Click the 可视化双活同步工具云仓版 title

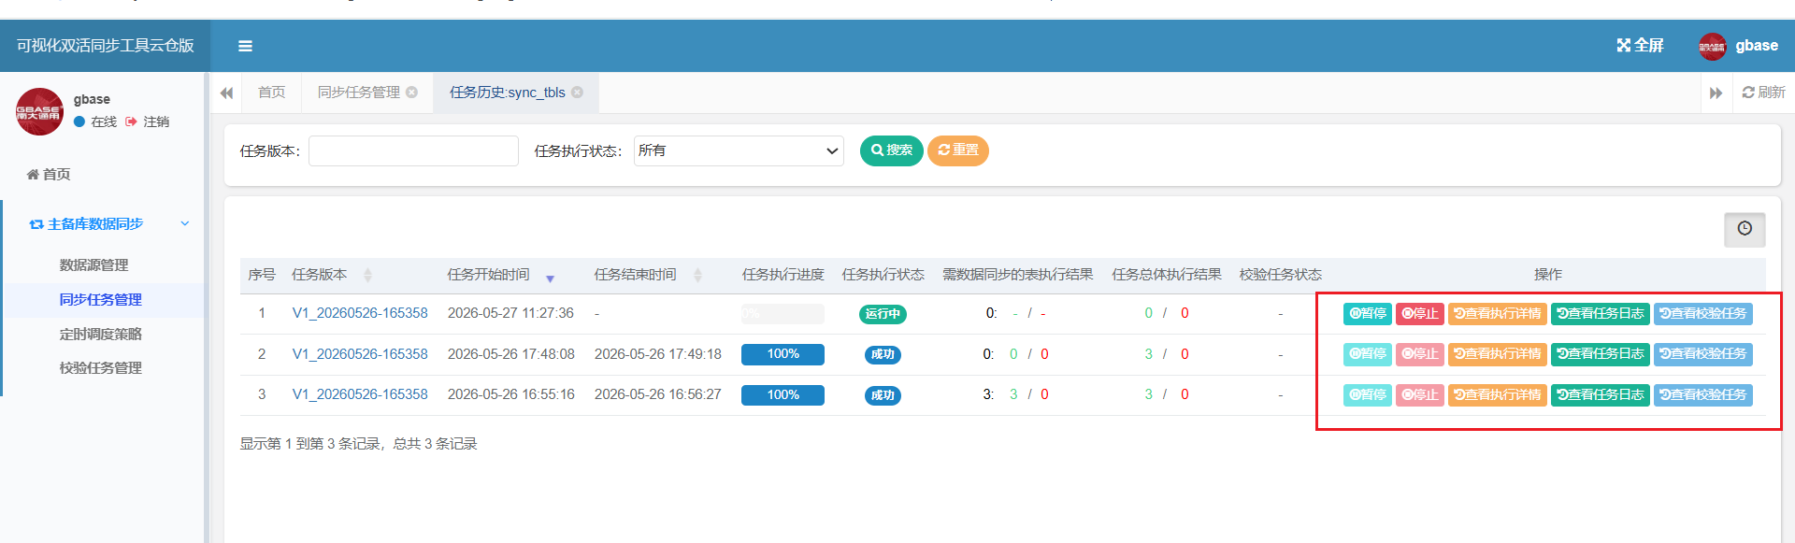[106, 46]
